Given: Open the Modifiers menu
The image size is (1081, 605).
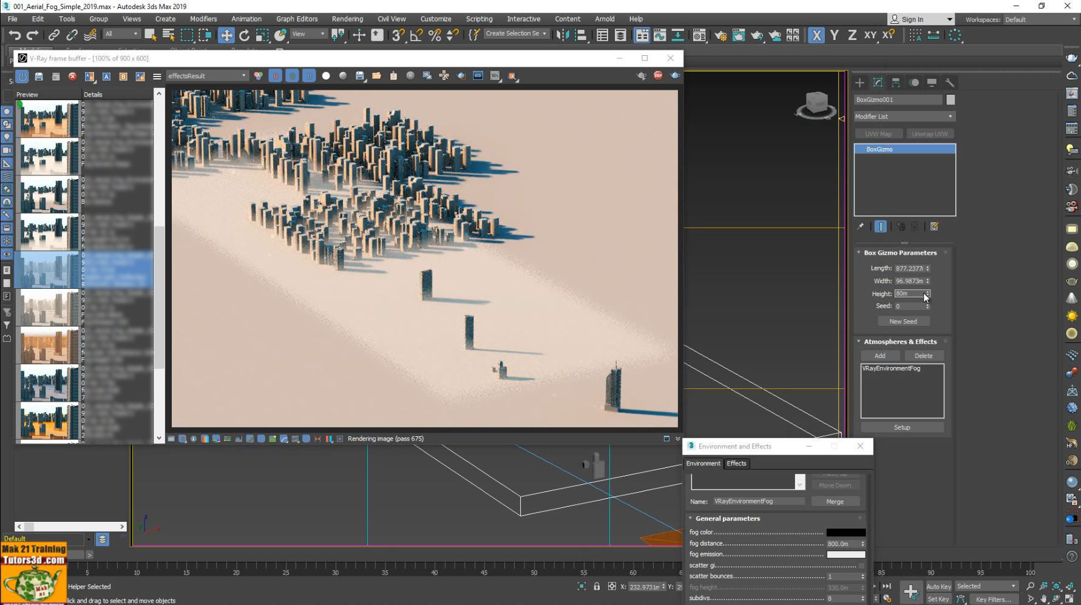Looking at the screenshot, I should 203,19.
